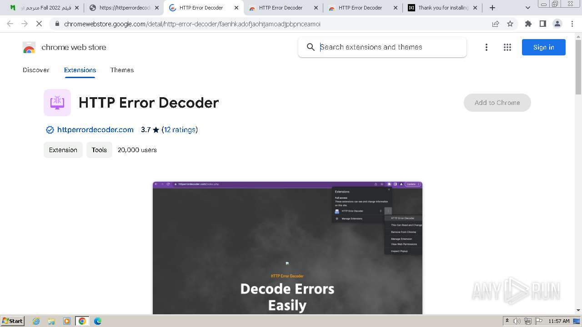
Task: Click the HTTP Error Decoder extension icon
Action: pos(57,103)
